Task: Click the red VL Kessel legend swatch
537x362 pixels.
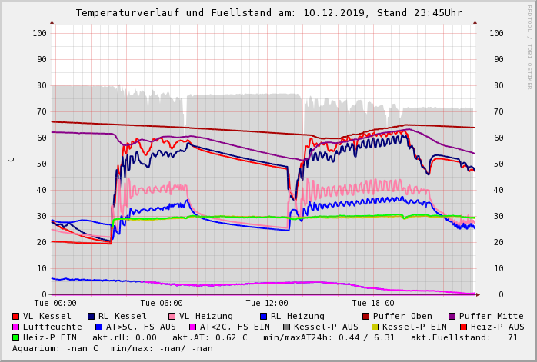Action: pos(15,316)
